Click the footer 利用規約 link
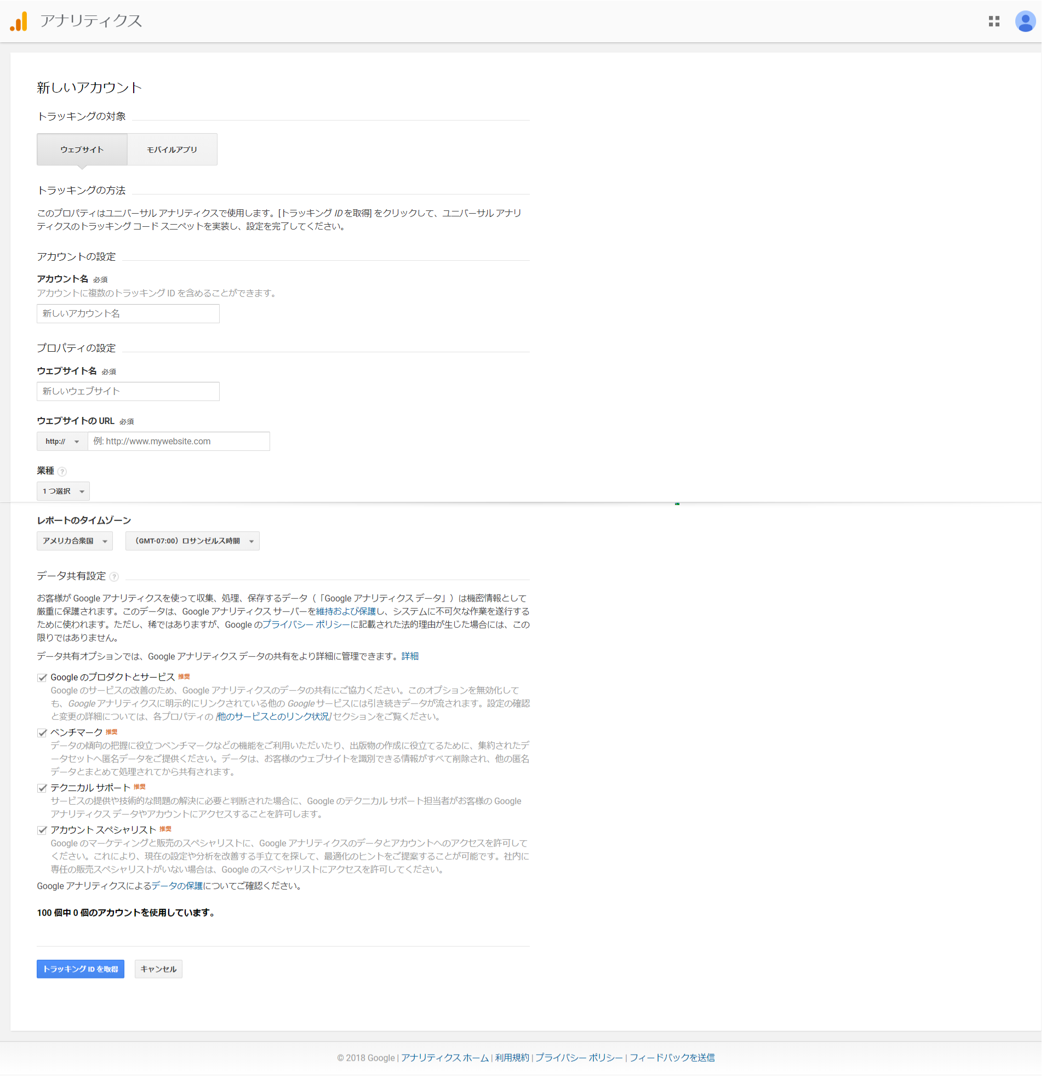The image size is (1052, 1076). click(512, 1058)
